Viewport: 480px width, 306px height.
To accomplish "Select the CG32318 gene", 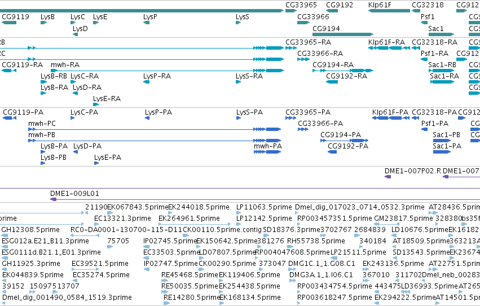I will click(x=416, y=11).
